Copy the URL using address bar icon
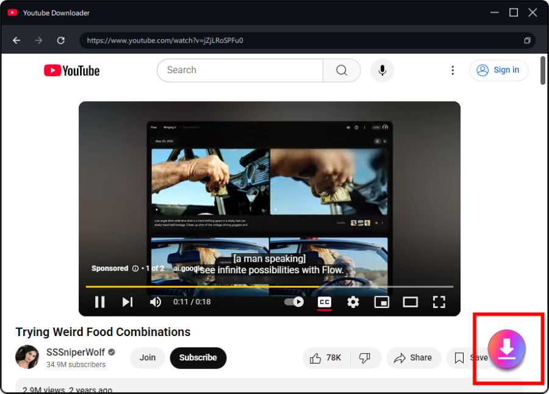This screenshot has height=394, width=549. click(x=527, y=41)
